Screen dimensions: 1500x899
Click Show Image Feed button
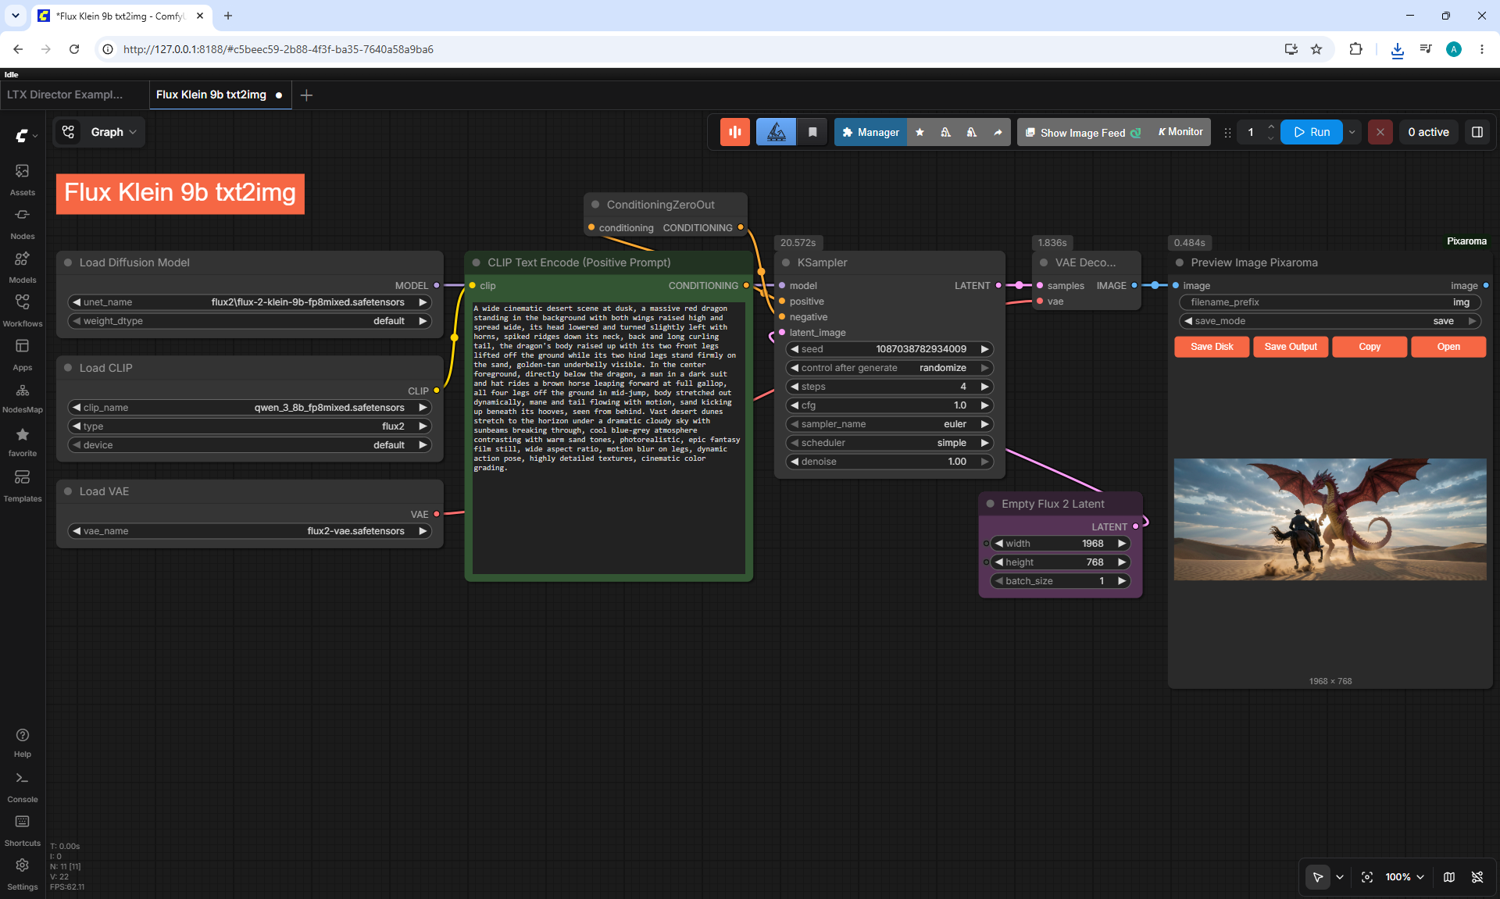1083,132
